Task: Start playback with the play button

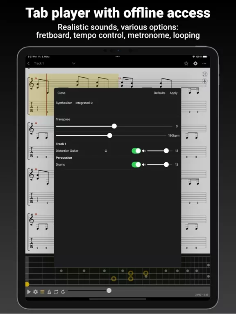Action: pos(29,292)
